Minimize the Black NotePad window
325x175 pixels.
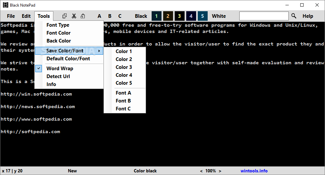[x=287, y=5]
